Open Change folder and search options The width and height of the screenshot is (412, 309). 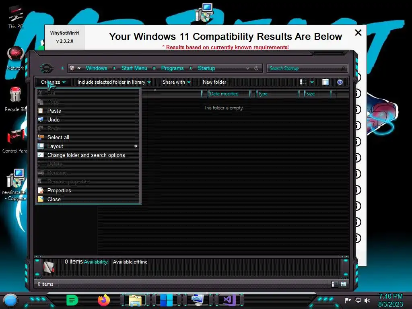coord(88,155)
